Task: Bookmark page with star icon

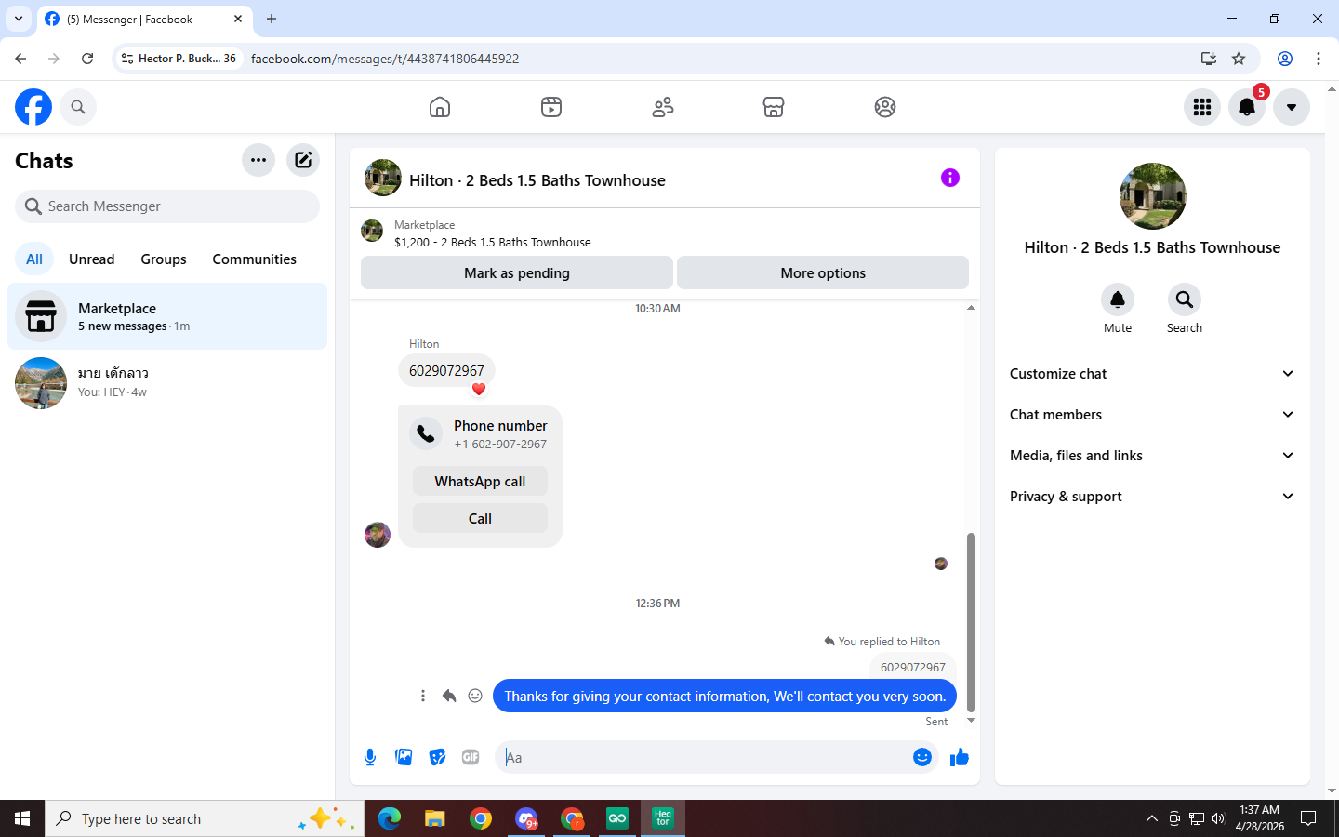Action: point(1239,59)
